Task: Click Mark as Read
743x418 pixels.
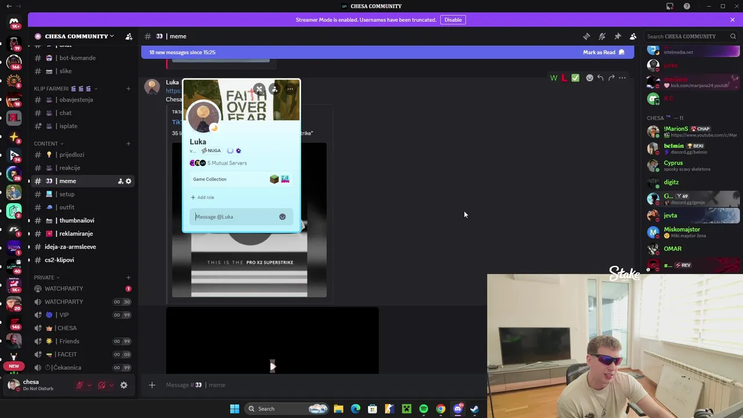Action: click(x=604, y=52)
